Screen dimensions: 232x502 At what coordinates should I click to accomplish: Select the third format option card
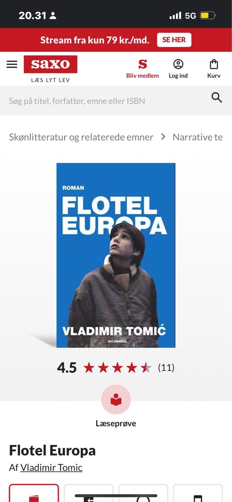pos(143,493)
